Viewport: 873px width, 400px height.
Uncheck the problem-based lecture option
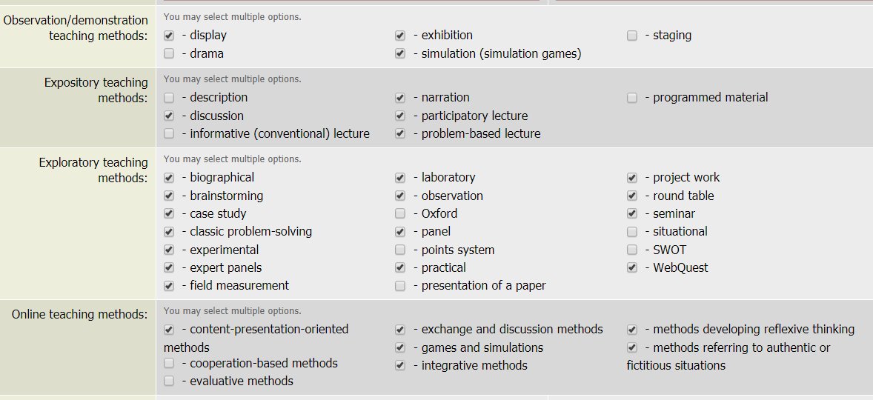click(400, 133)
